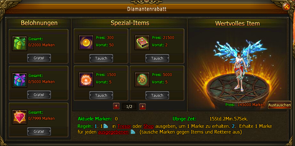Claim Gratis! reward for 5000 Marken
The height and width of the screenshot is (146, 295).
pos(39,95)
